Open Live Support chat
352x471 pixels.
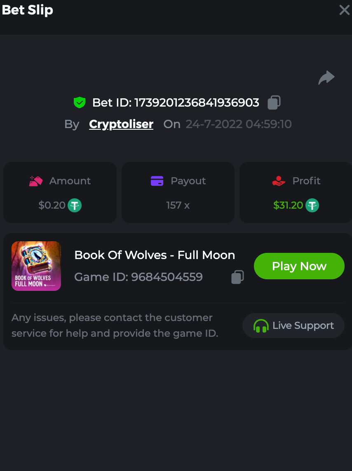293,326
